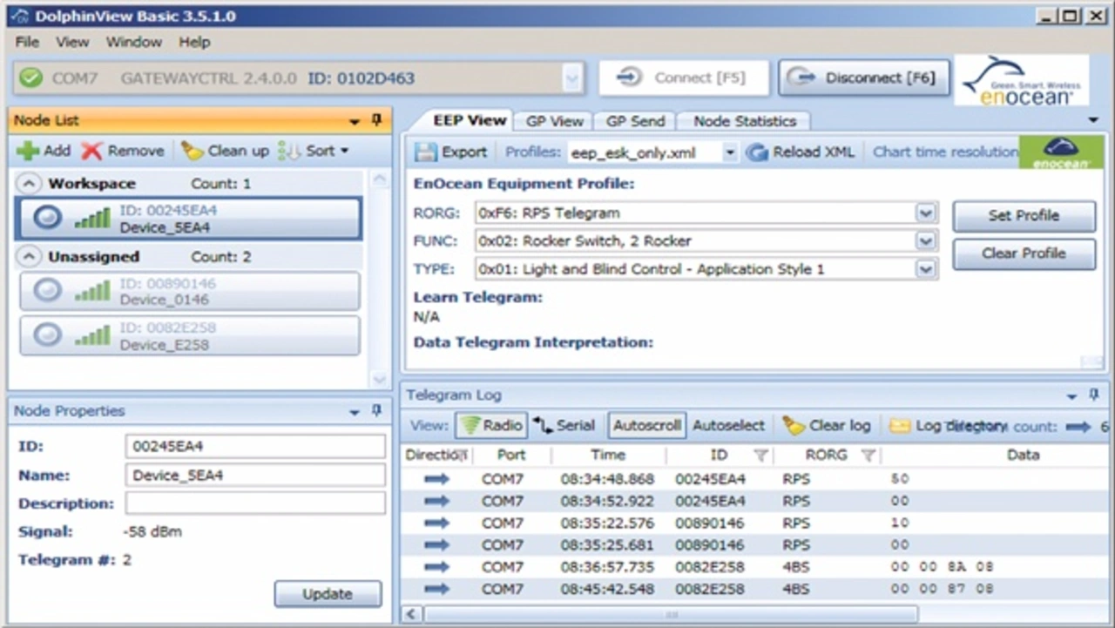Collapse the Workspace group
The width and height of the screenshot is (1115, 628).
click(30, 184)
